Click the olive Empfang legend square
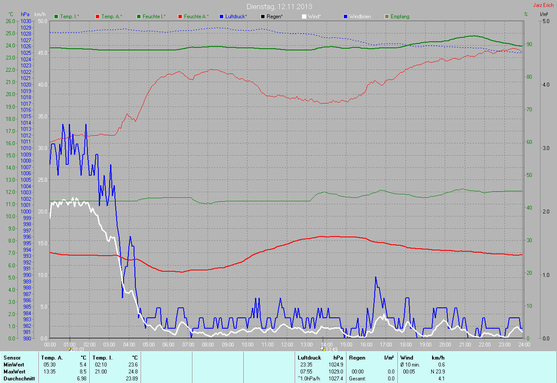This screenshot has height=383, width=557. 387,17
